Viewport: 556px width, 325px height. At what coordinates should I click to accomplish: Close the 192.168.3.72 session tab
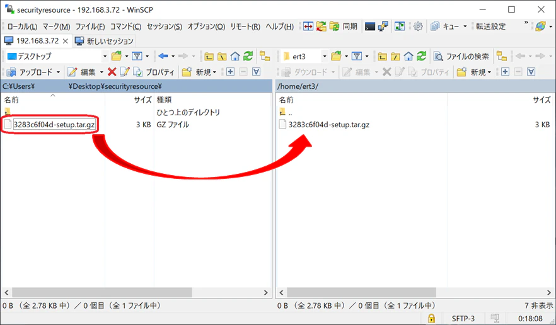(66, 41)
